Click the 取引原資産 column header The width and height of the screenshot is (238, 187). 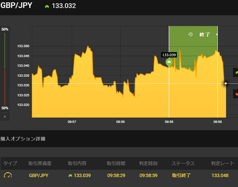pos(40,163)
